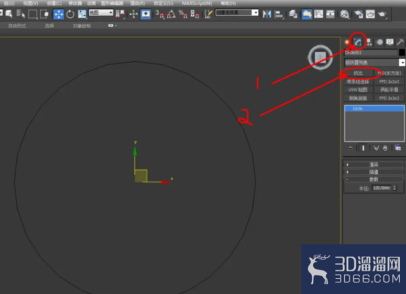
Task: Apply 挤出 extrude modifier
Action: coord(358,73)
